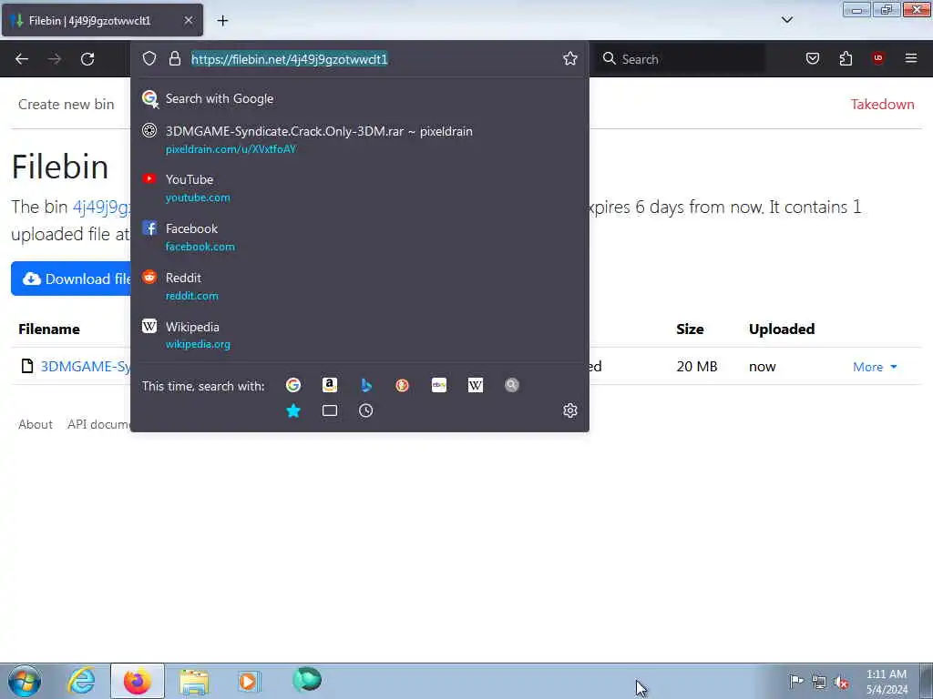
Task: Click the selected URL in address bar
Action: point(289,59)
